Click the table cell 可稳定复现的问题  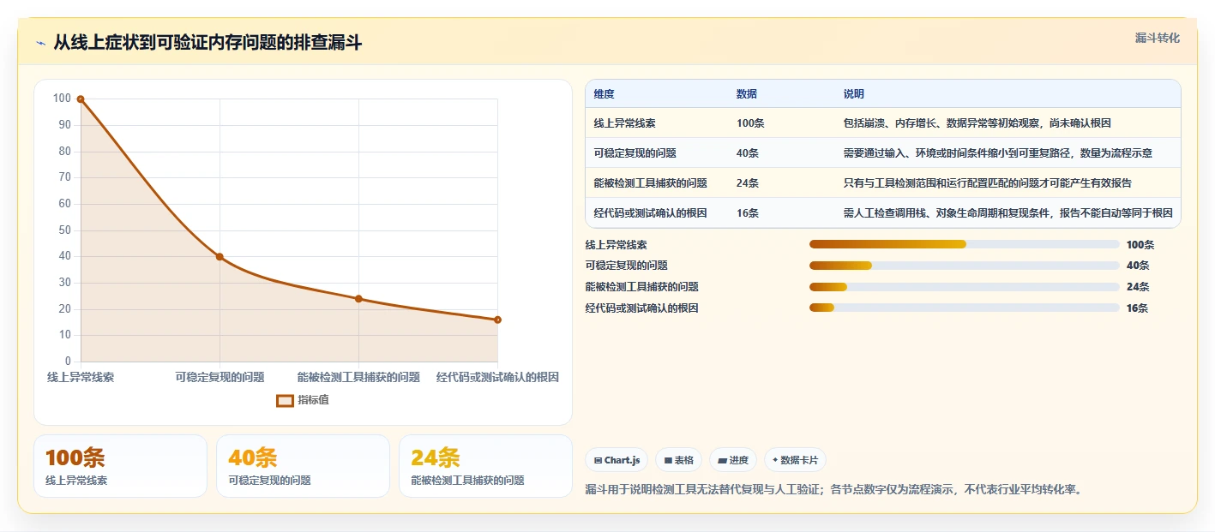[635, 153]
